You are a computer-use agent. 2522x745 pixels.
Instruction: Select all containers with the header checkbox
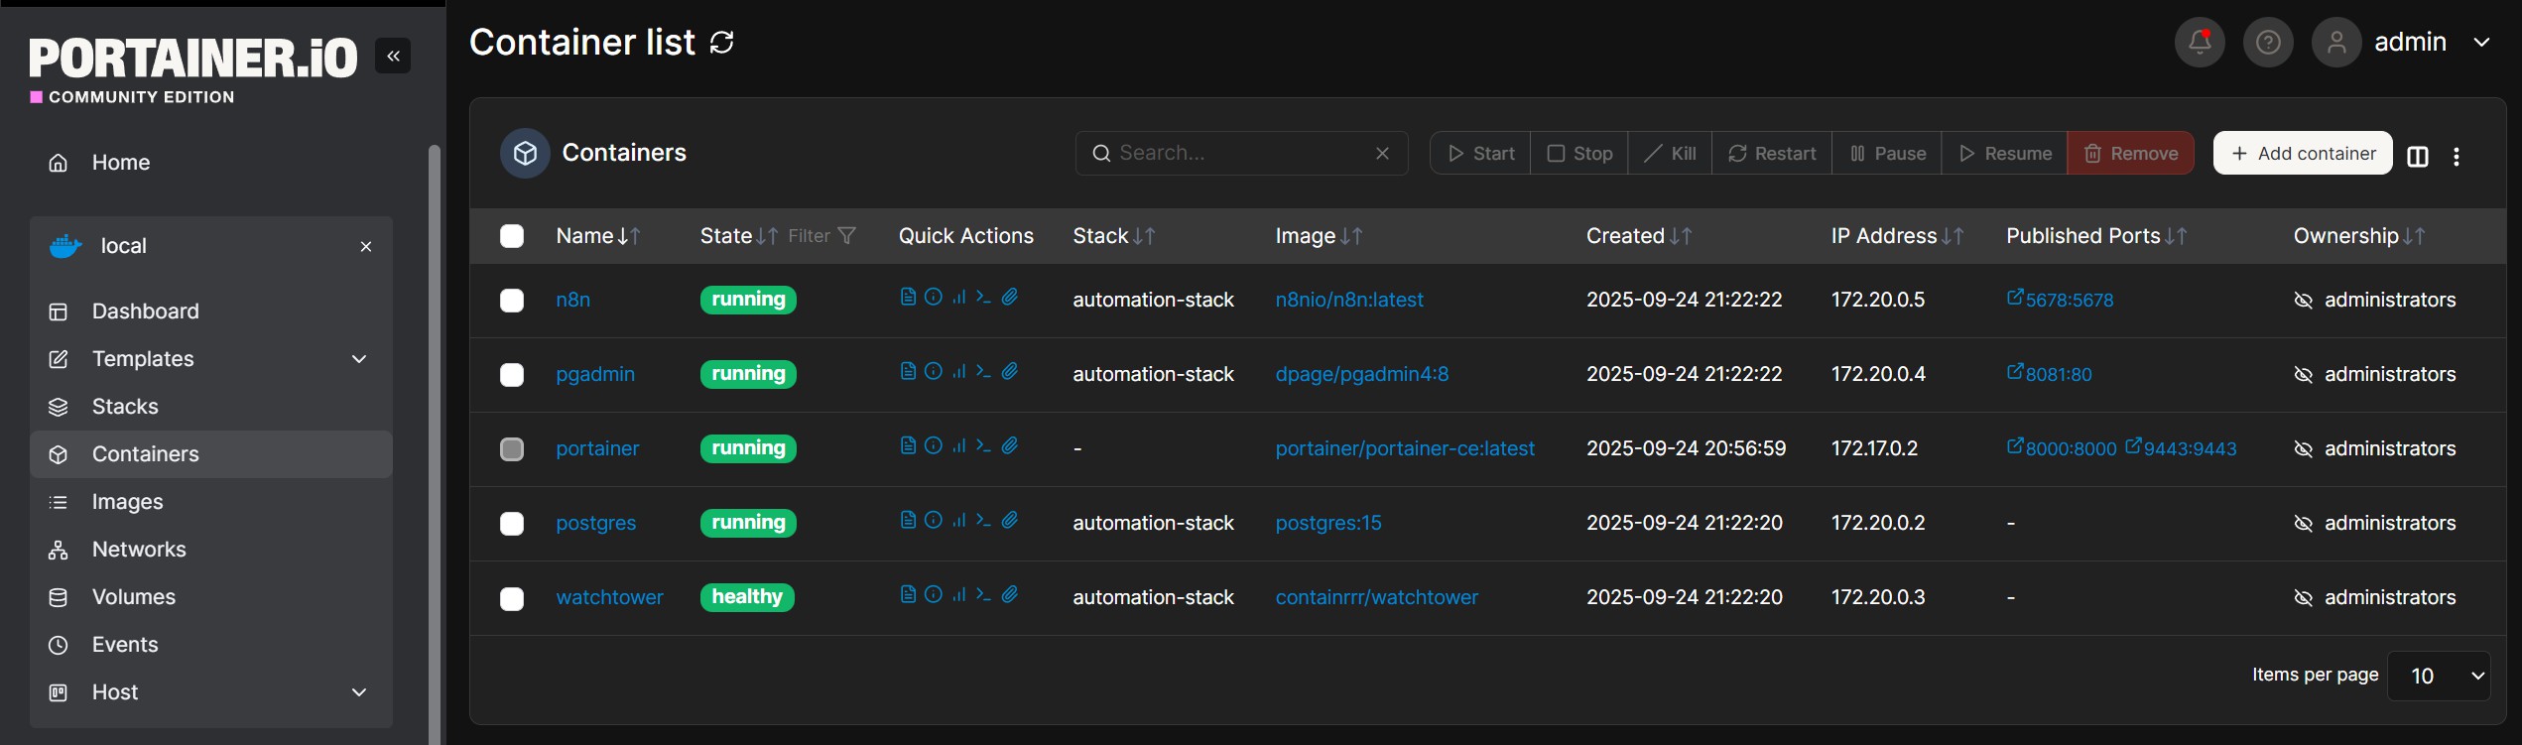[x=512, y=236]
